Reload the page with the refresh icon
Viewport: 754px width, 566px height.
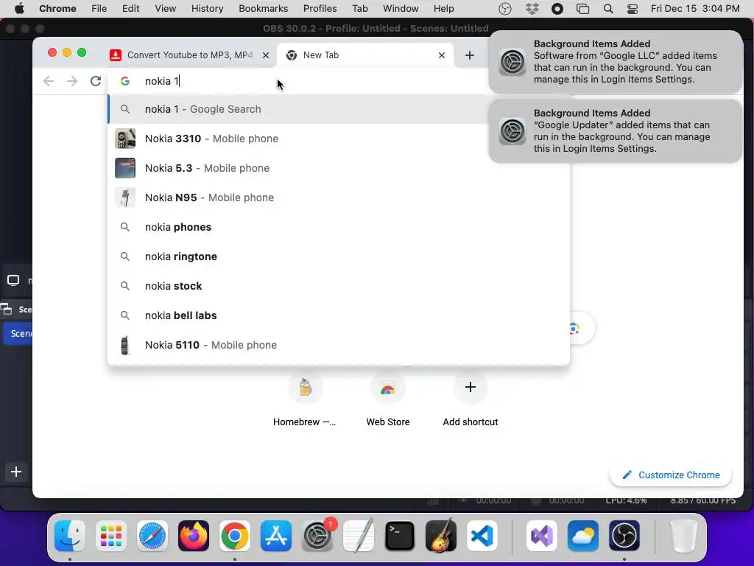(96, 81)
